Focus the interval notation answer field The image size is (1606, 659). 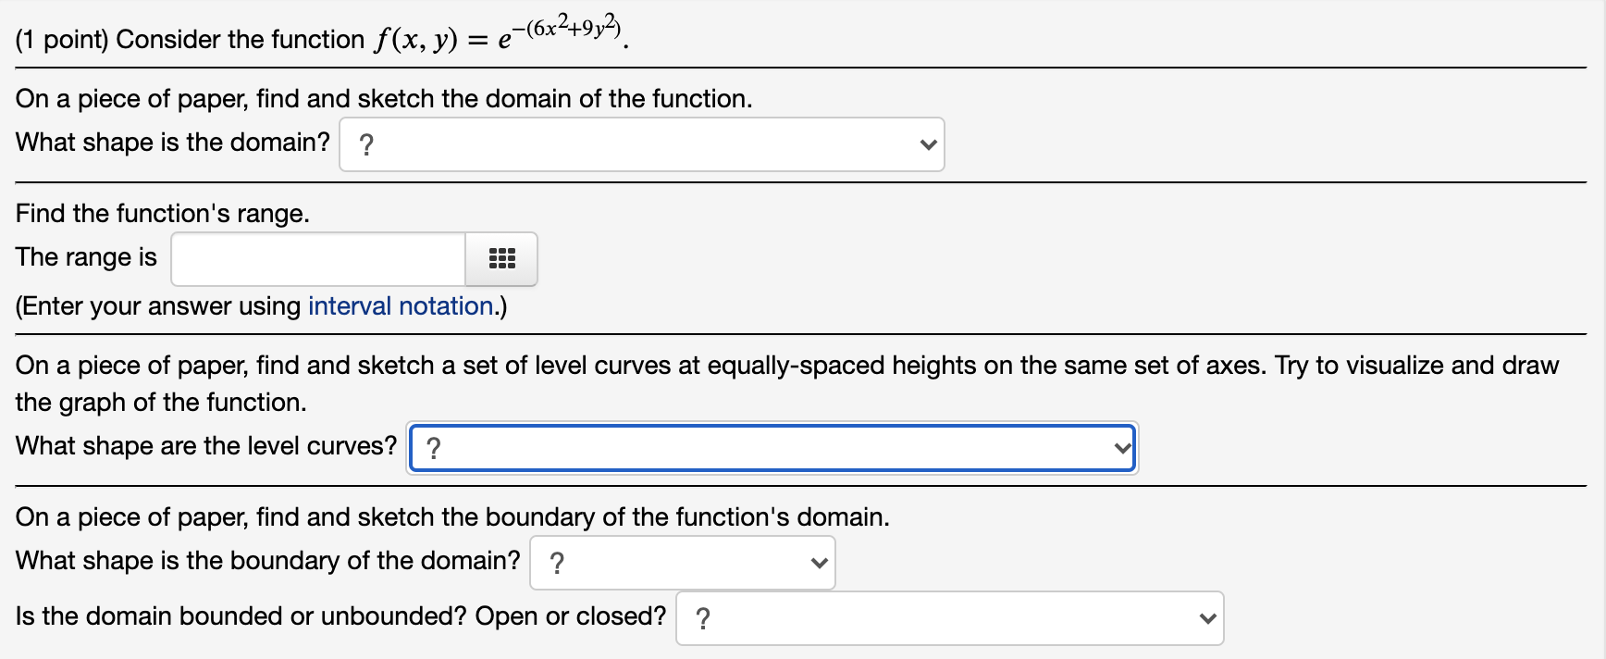317,259
